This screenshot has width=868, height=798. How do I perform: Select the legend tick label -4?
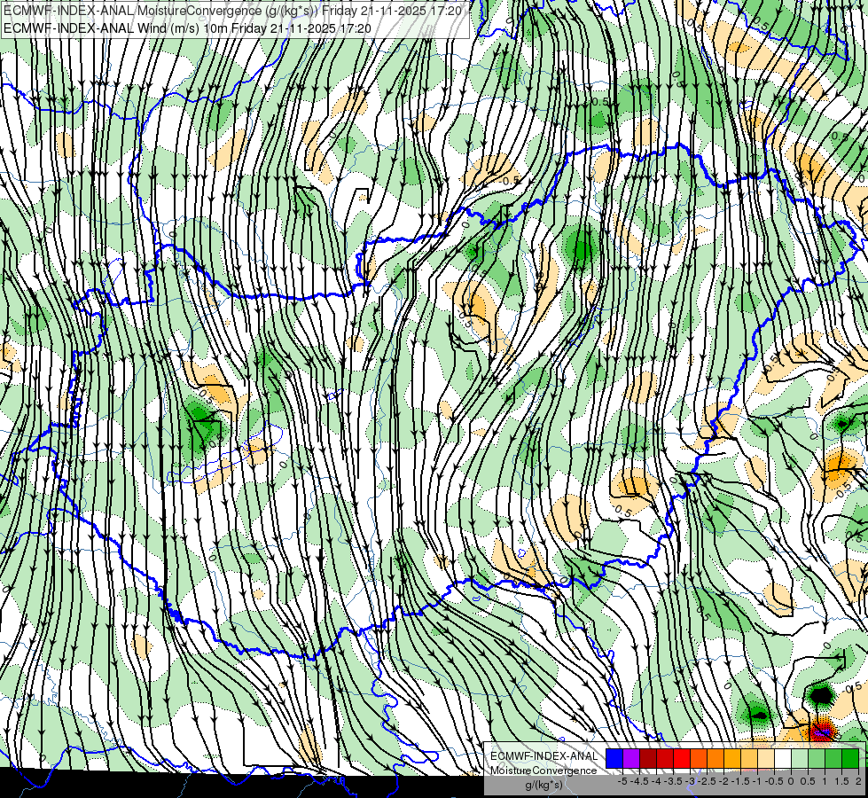point(656,781)
